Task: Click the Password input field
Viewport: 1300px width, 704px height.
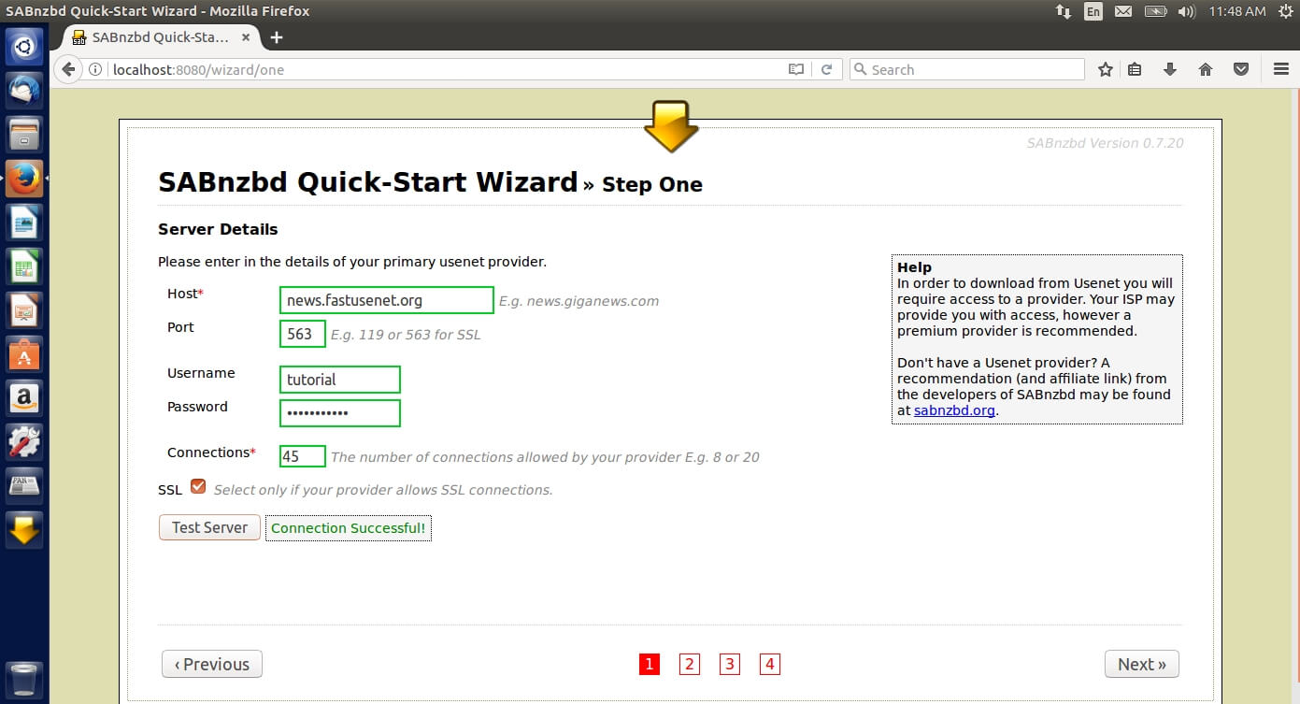Action: point(339,413)
